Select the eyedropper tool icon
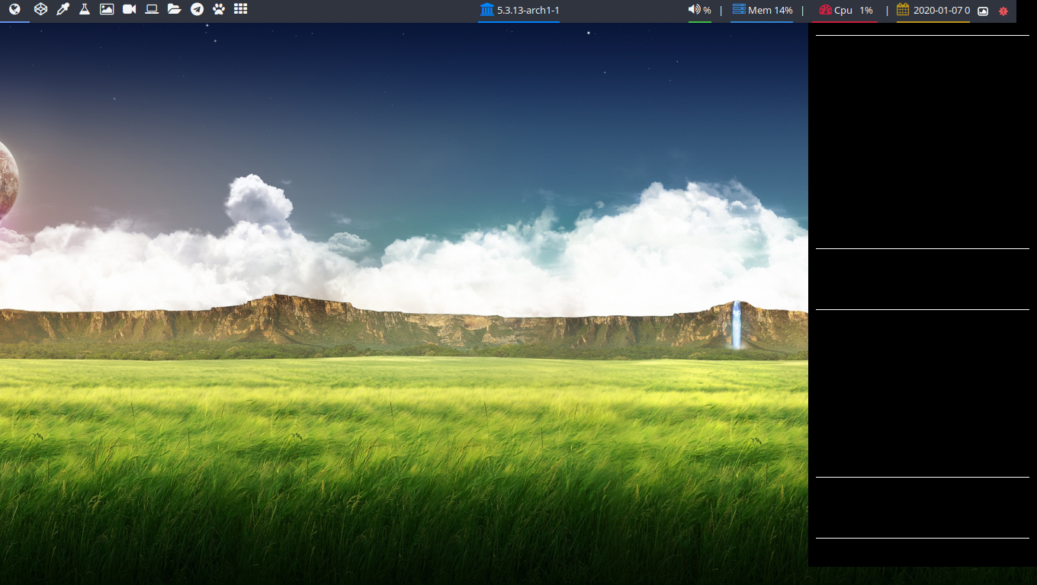 [63, 9]
